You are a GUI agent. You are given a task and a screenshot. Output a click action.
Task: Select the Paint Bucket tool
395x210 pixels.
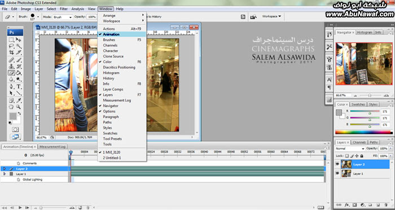click(x=19, y=73)
